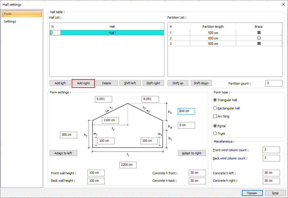Screen dimensions: 288x198
Task: Click the Partition count input field
Action: tap(274, 83)
